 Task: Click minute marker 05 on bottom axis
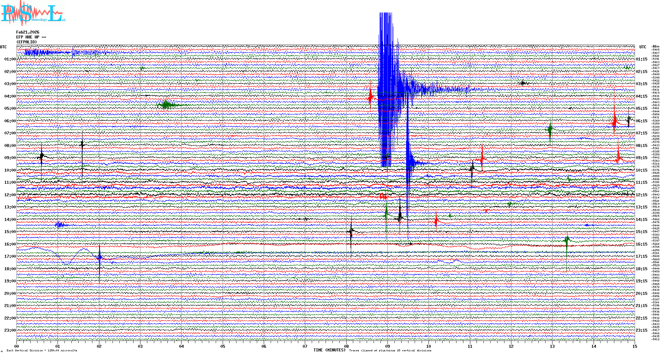(x=223, y=346)
